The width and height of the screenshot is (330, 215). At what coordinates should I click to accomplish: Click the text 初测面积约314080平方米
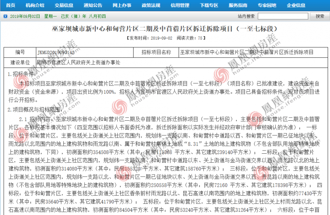tap(64, 168)
